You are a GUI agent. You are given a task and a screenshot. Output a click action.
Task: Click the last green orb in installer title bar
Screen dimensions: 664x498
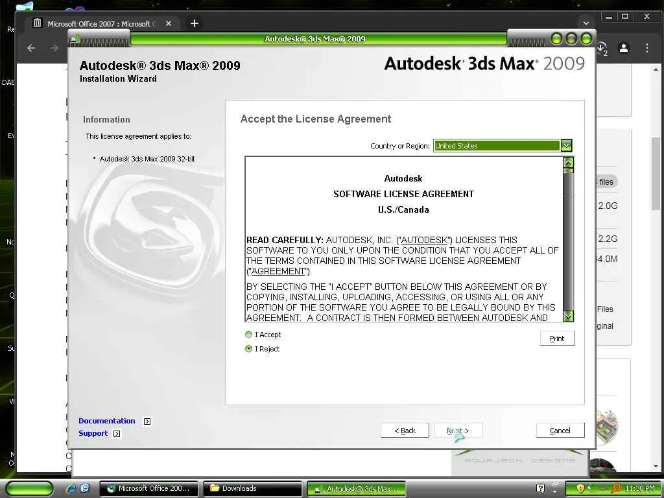pyautogui.click(x=586, y=39)
